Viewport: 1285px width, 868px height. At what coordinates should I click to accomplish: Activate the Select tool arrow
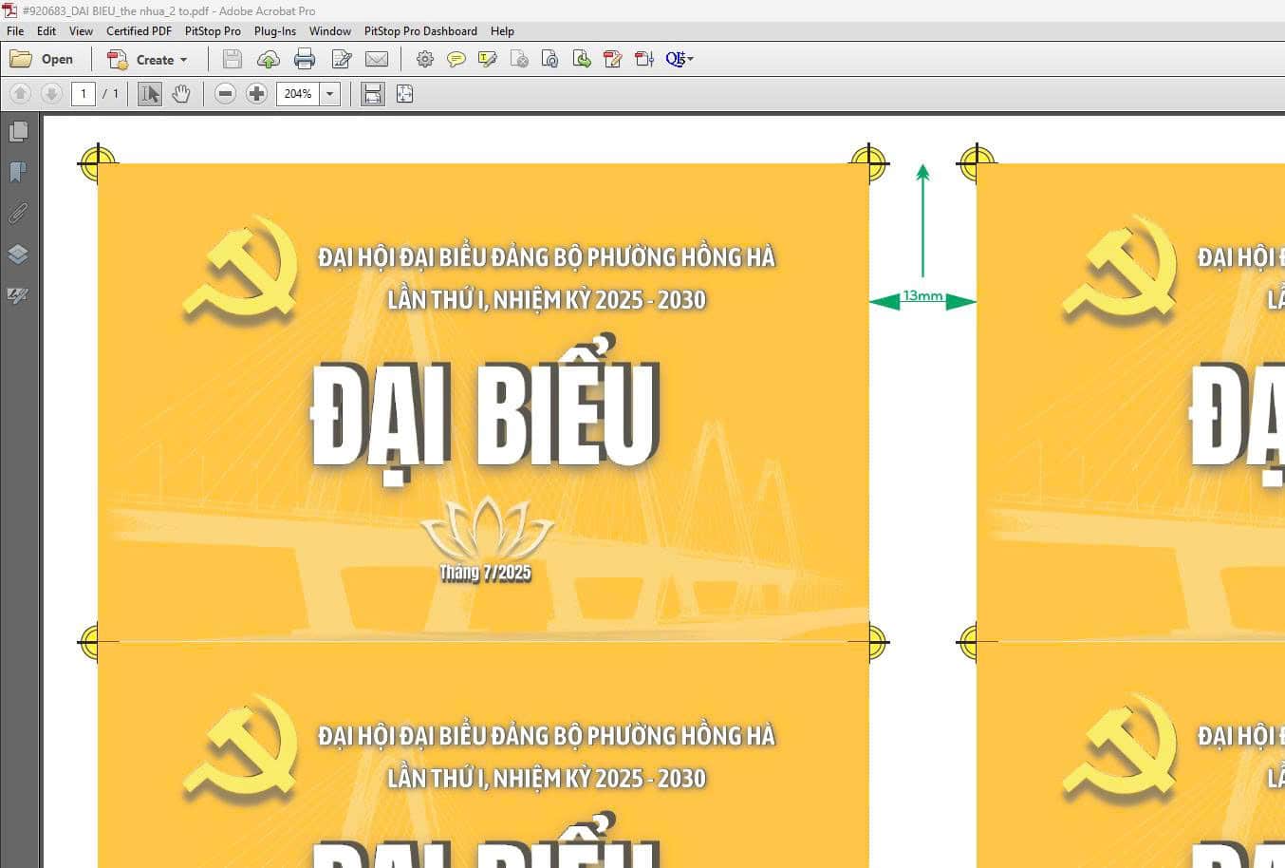tap(150, 94)
